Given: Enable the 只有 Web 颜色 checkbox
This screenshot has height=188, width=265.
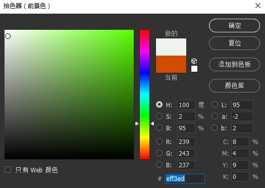Looking at the screenshot, I should coord(8,170).
